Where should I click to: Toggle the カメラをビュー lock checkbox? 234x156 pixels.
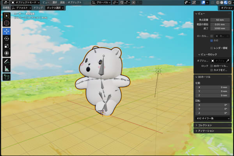click(212, 70)
